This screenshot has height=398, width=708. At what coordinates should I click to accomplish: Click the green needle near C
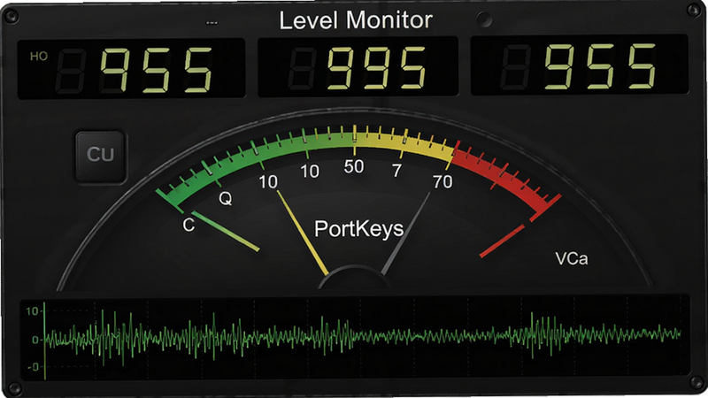226,231
